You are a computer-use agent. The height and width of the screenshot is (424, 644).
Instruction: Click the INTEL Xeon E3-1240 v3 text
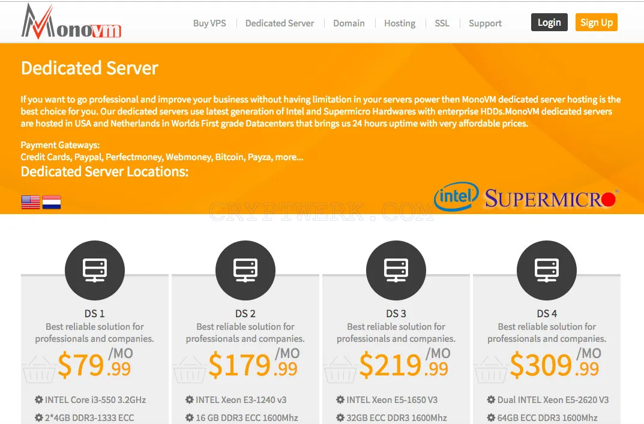tap(241, 400)
